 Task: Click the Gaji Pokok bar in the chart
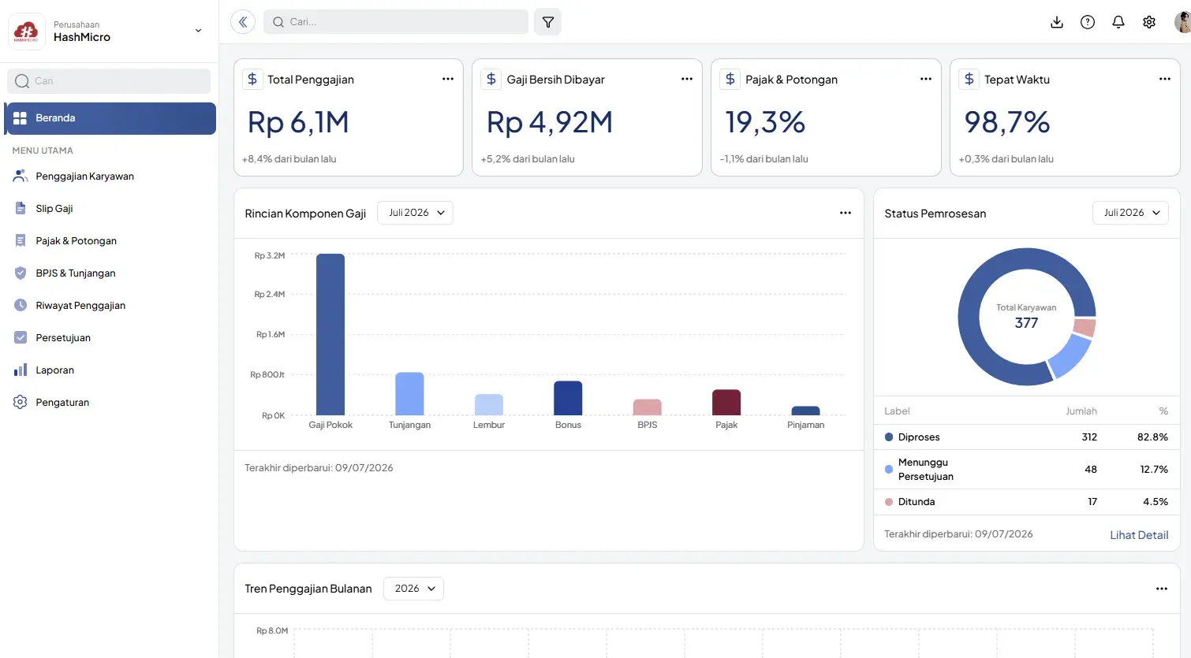coord(330,334)
